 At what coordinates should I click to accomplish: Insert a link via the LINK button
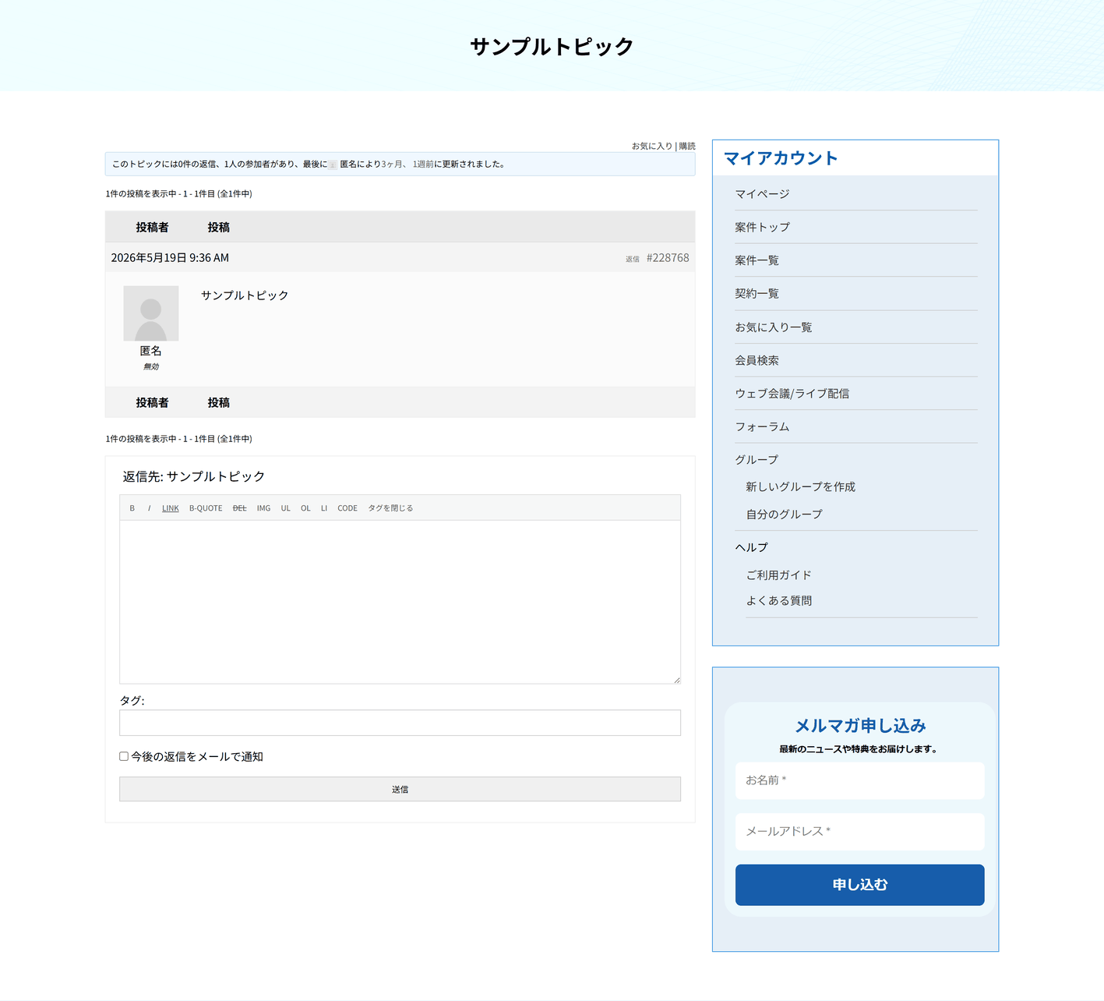click(171, 508)
